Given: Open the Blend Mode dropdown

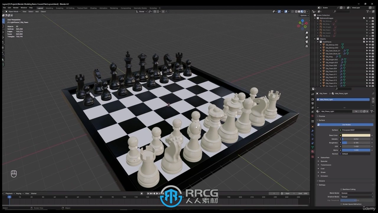Looking at the screenshot, I should pyautogui.click(x=357, y=193).
